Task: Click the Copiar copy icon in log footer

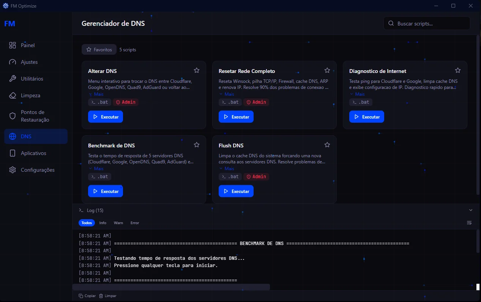Action: [81, 296]
